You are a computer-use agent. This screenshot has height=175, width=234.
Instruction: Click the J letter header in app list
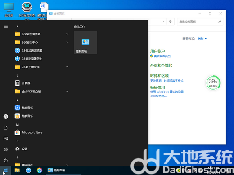pos(18,75)
